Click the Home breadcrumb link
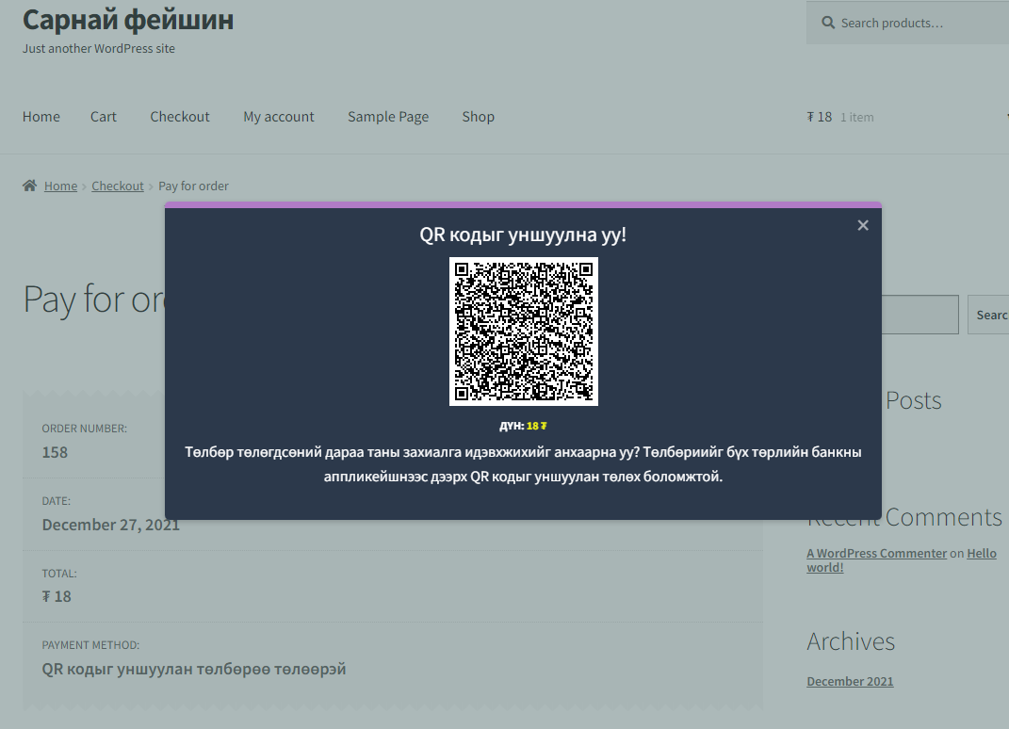Viewport: 1009px width, 729px height. [x=60, y=186]
